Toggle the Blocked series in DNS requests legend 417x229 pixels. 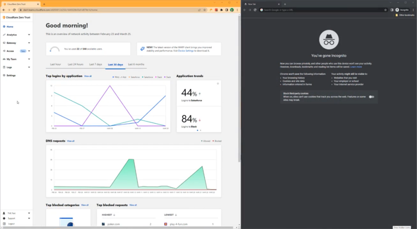(217, 141)
